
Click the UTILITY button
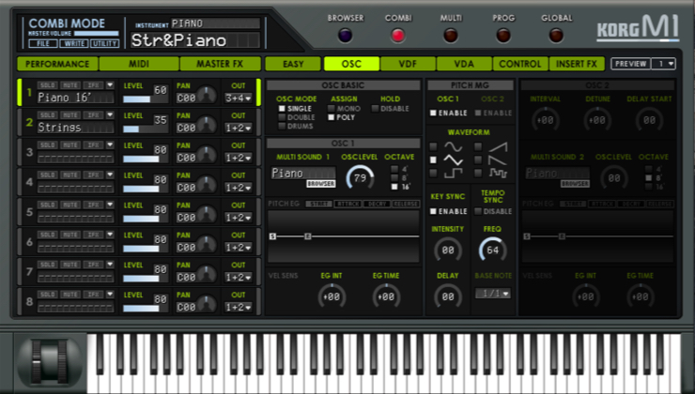(x=104, y=43)
